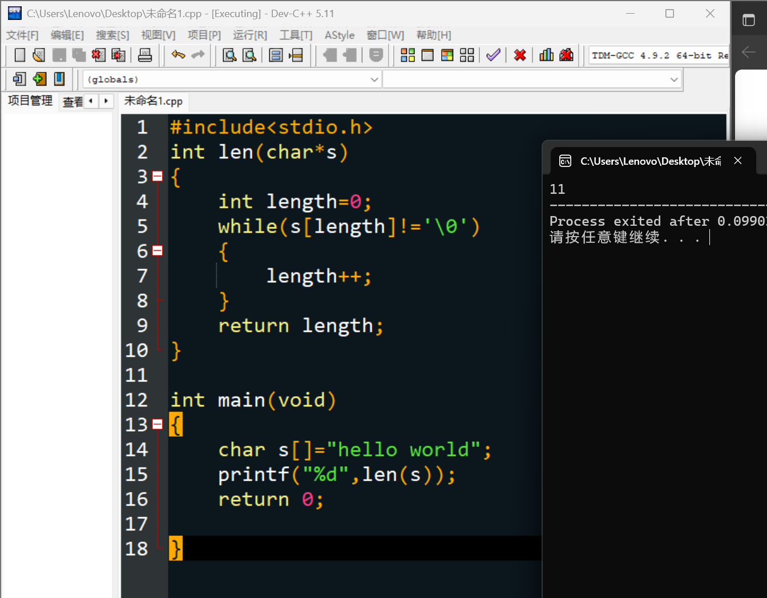Click the Syntax Check checkmark icon
Screen dimensions: 767x598
[x=493, y=55]
